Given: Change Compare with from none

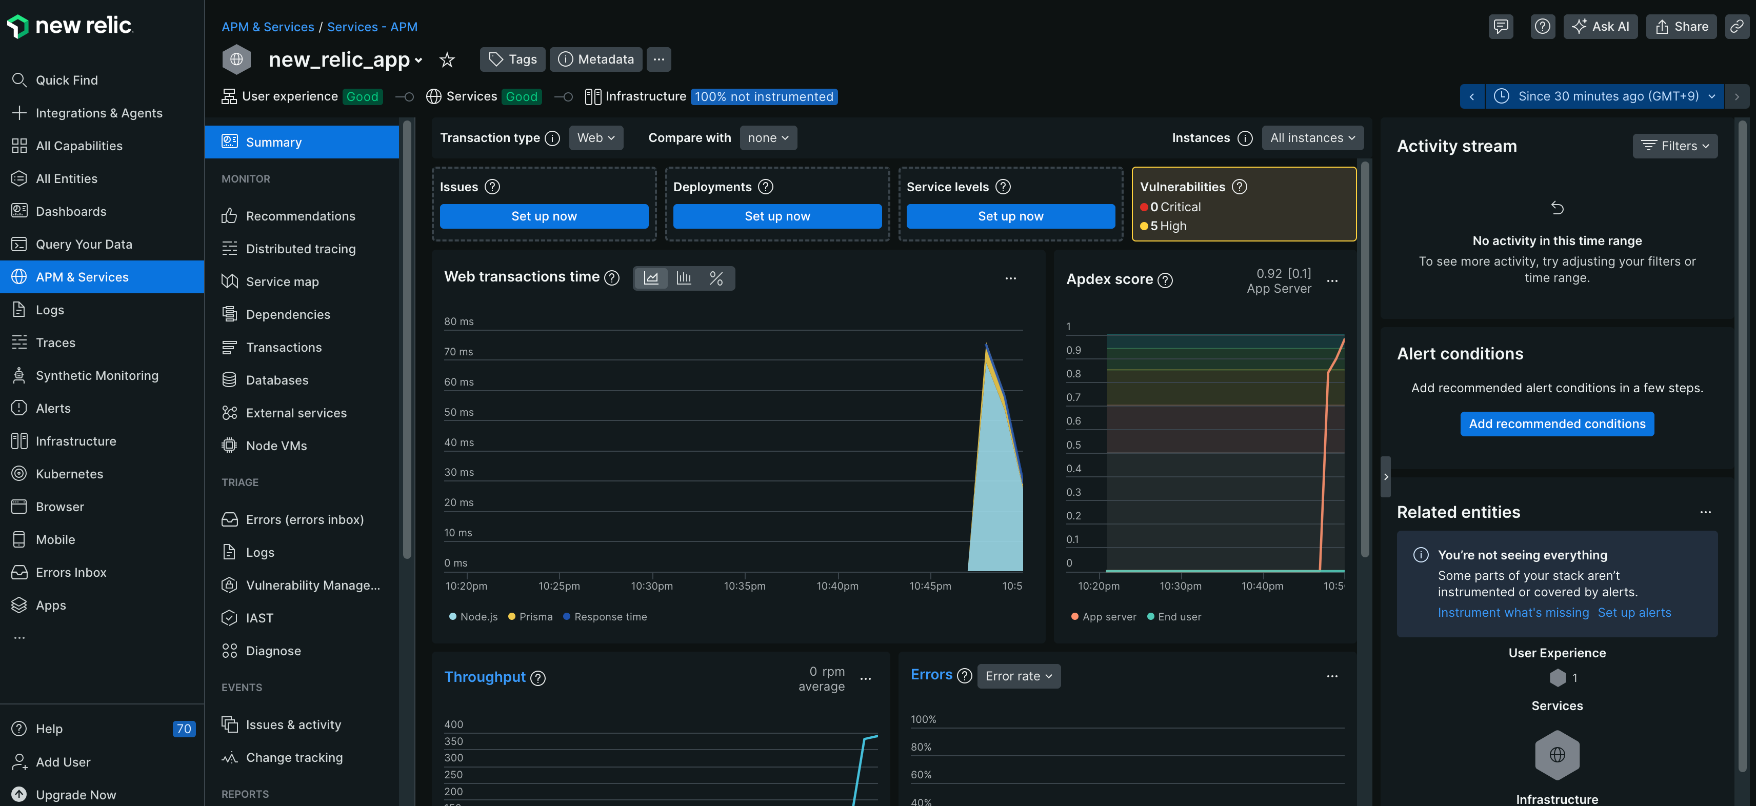Looking at the screenshot, I should pyautogui.click(x=768, y=137).
